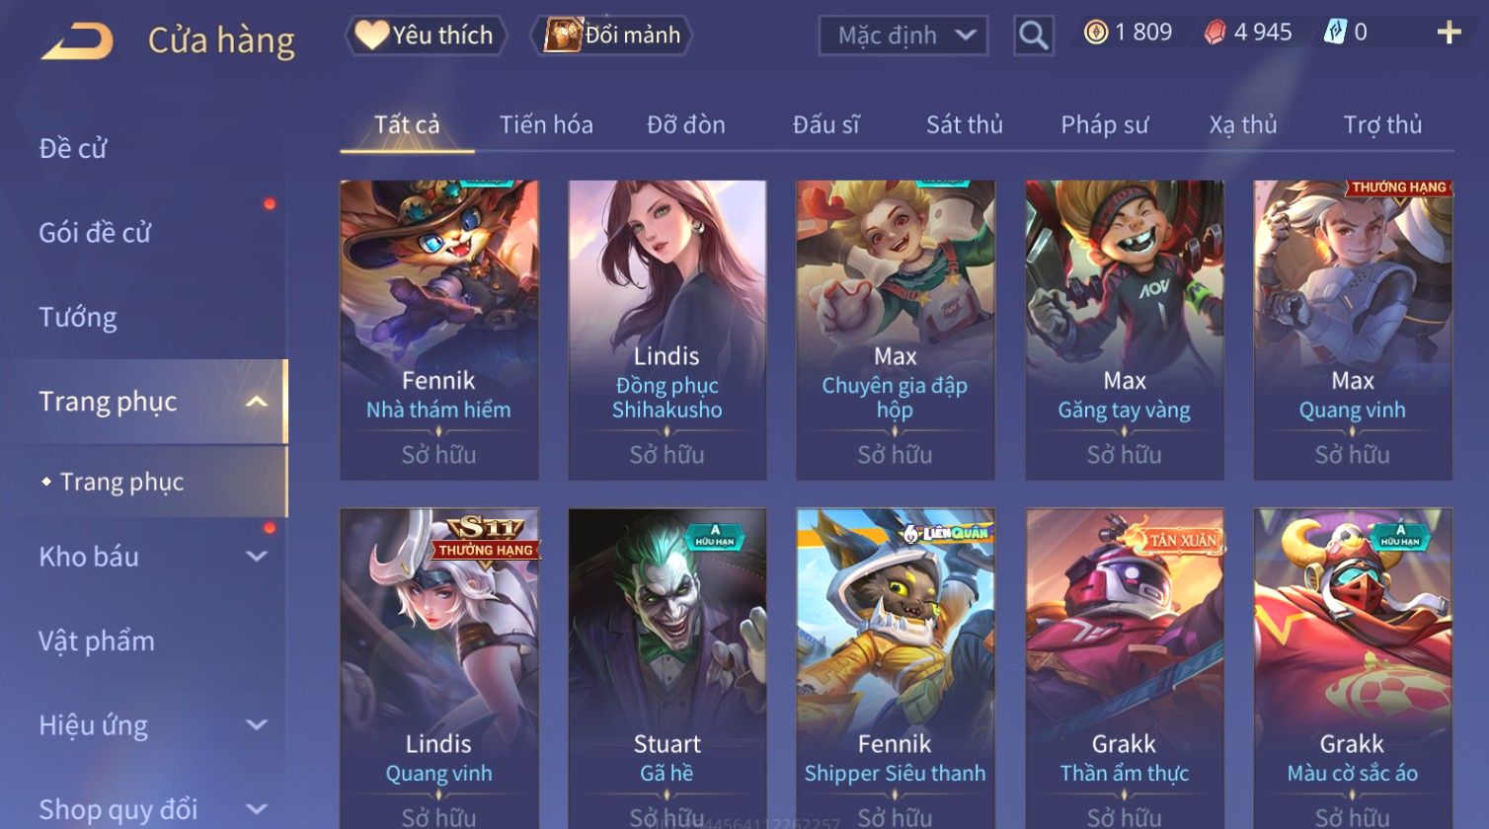Image resolution: width=1489 pixels, height=829 pixels.
Task: Switch to the Tiến hóa tab
Action: pos(546,125)
